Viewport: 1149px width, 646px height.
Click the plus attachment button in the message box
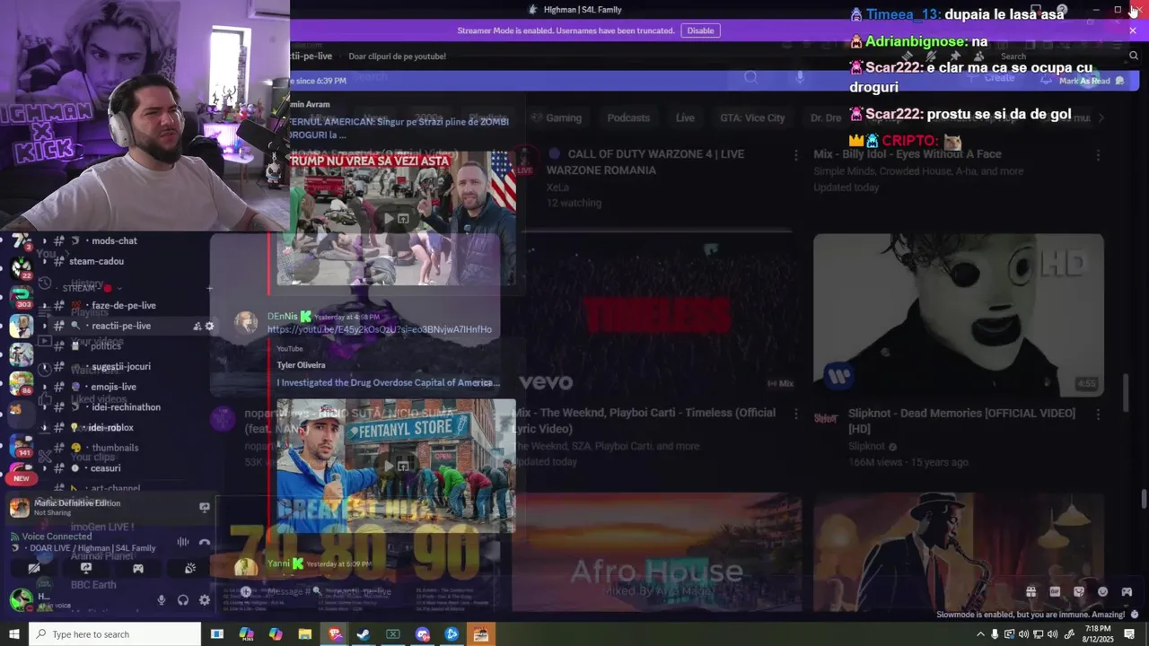[246, 591]
